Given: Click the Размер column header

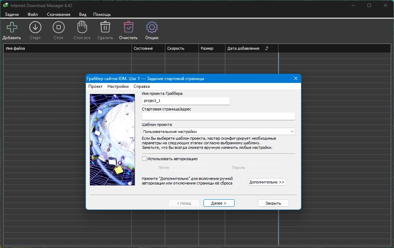Looking at the screenshot, I should click(212, 48).
